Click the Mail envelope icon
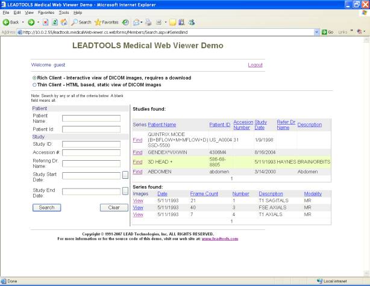Image resolution: width=370 pixels, height=286 pixels. (136, 22)
